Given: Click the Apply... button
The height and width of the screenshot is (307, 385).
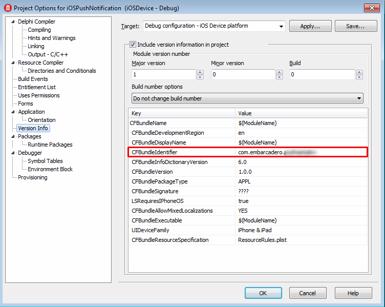Looking at the screenshot, I should click(x=310, y=26).
